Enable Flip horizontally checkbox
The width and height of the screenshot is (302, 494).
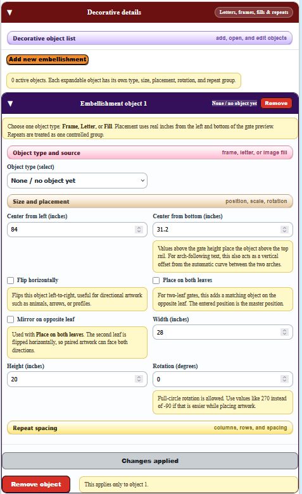tap(10, 280)
